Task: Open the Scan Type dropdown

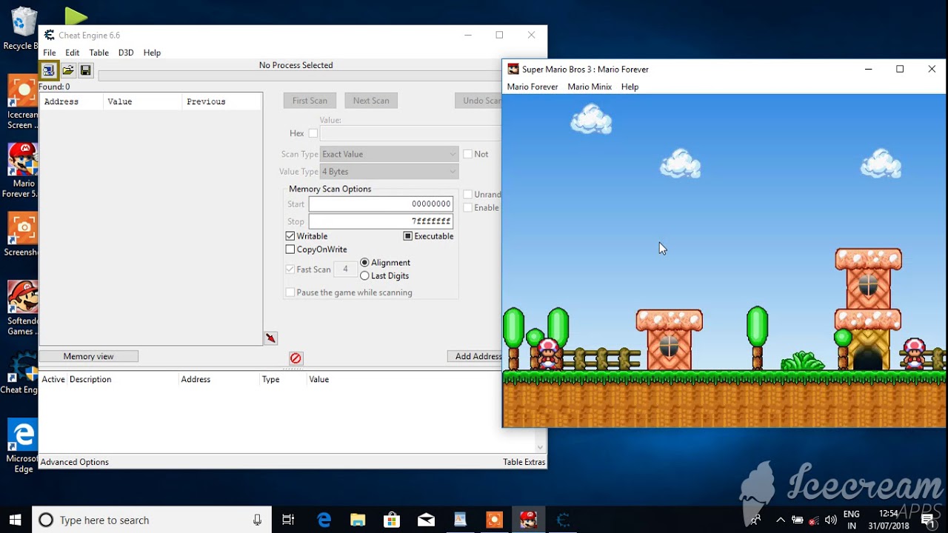Action: click(390, 154)
